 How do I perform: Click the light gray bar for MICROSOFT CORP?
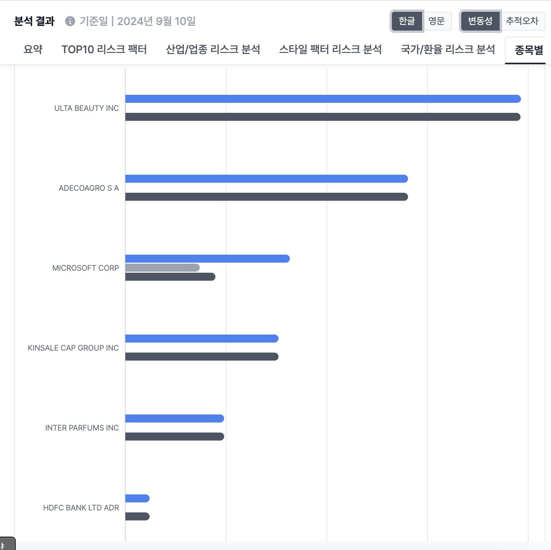coord(162,268)
